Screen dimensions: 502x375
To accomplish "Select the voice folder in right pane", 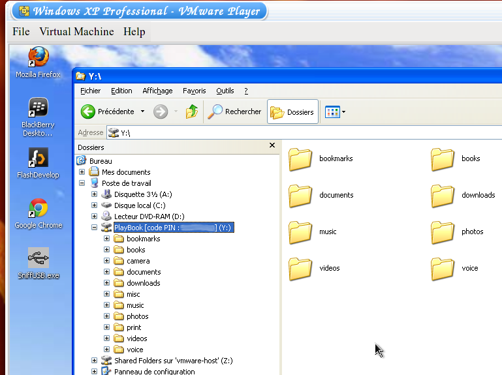I will click(x=454, y=269).
